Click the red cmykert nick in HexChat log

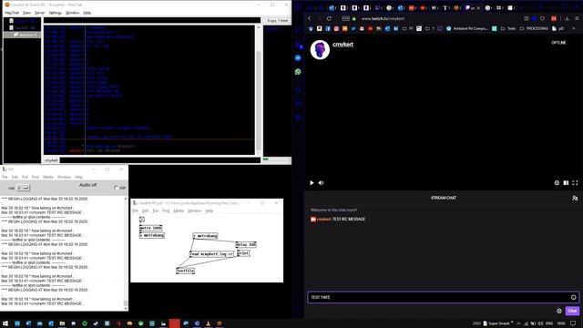(x=77, y=151)
